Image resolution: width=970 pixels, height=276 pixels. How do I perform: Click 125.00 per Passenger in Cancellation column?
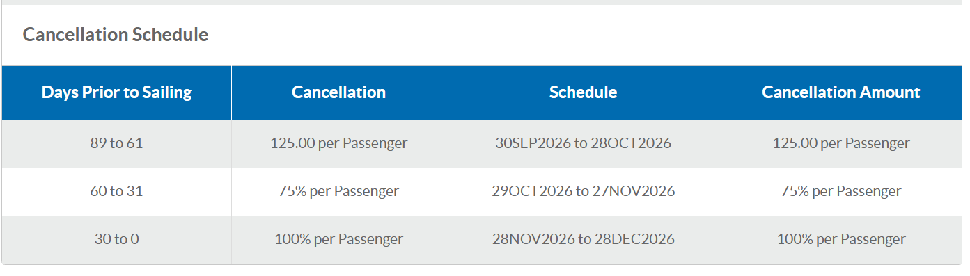pos(339,144)
